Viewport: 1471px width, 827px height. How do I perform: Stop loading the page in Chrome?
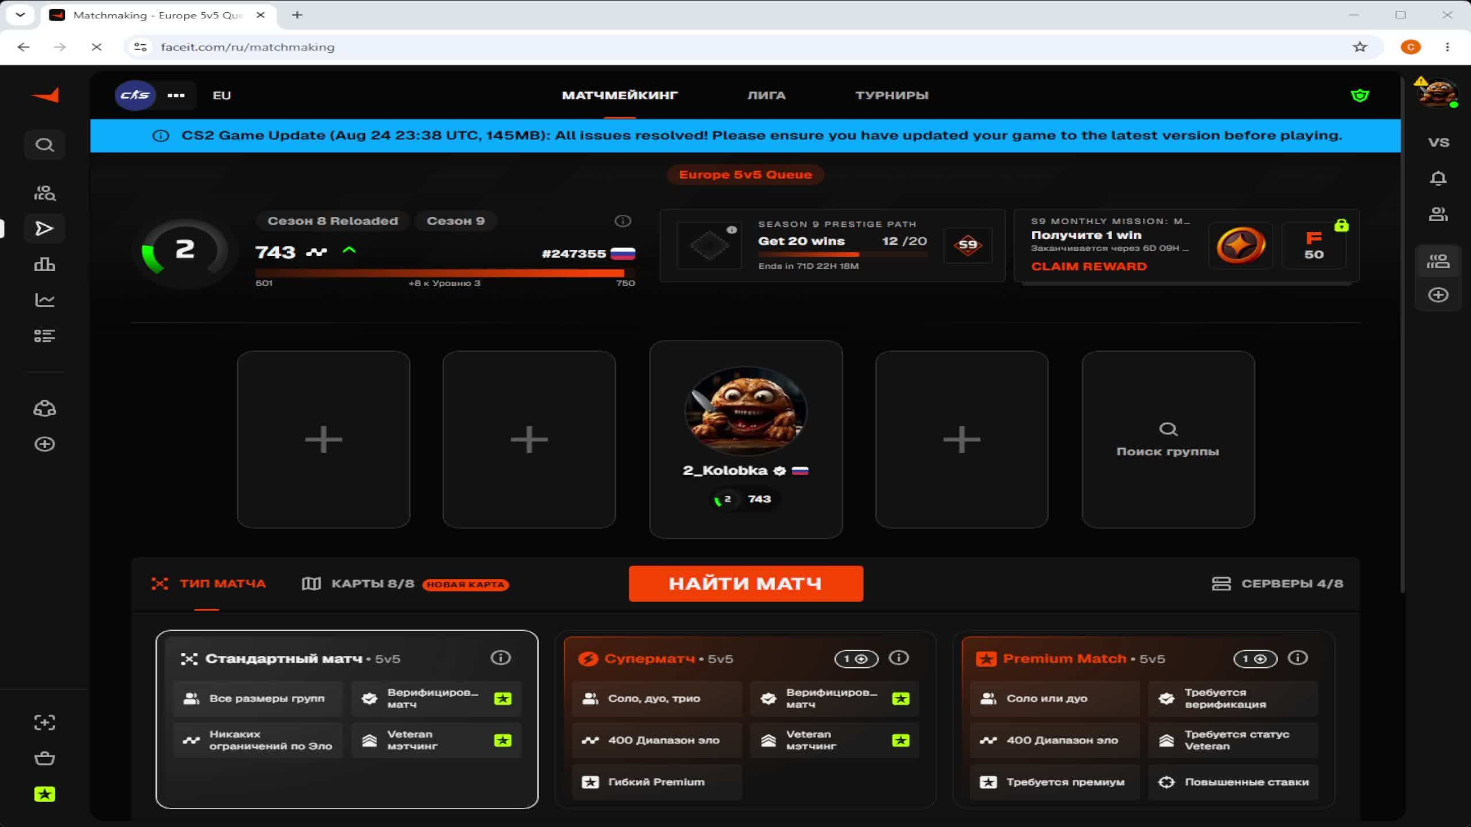(x=97, y=47)
